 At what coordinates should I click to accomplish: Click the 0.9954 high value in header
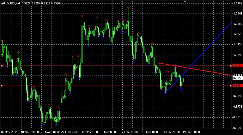click(x=36, y=3)
